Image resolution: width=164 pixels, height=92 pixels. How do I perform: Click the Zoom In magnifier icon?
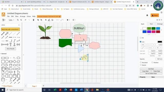pyautogui.click(x=18, y=20)
